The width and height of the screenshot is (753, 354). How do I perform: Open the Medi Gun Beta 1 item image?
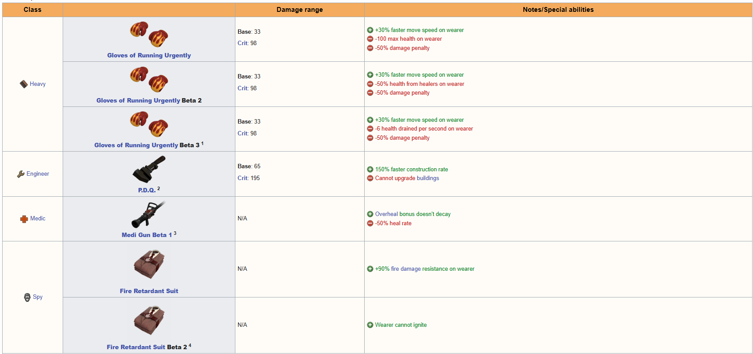pos(149,215)
